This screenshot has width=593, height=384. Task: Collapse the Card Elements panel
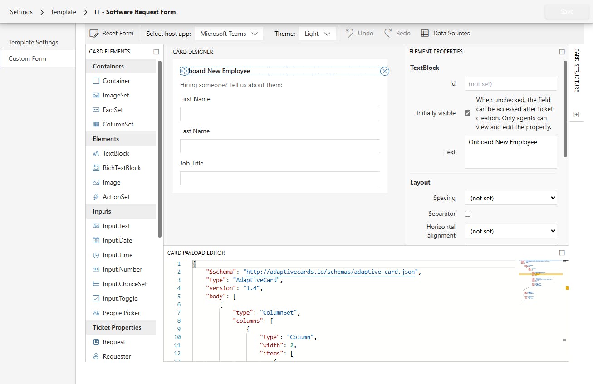click(x=156, y=52)
